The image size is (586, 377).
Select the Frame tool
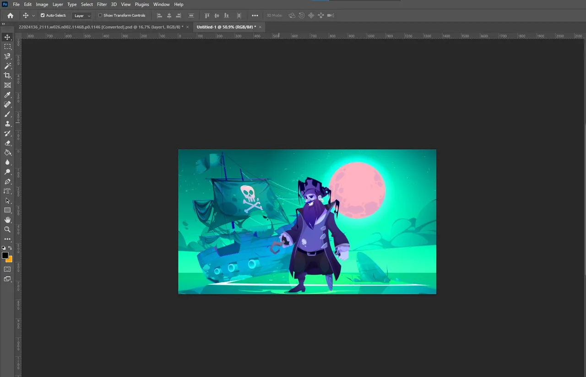click(7, 85)
